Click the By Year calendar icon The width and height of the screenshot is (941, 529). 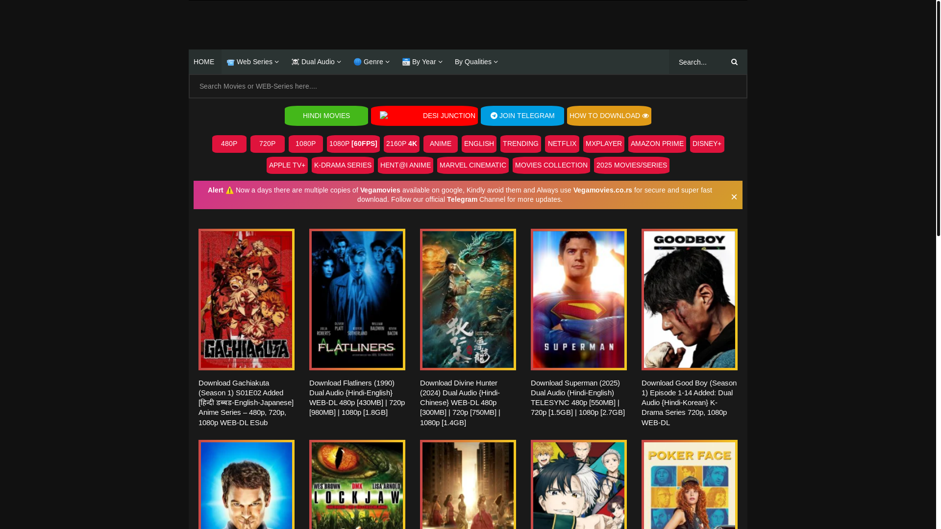point(406,62)
